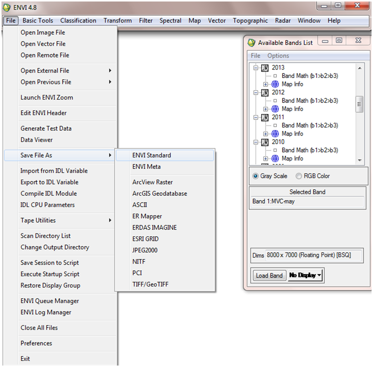The image size is (372, 366).
Task: Open File menu in Available Bands List
Action: click(256, 55)
